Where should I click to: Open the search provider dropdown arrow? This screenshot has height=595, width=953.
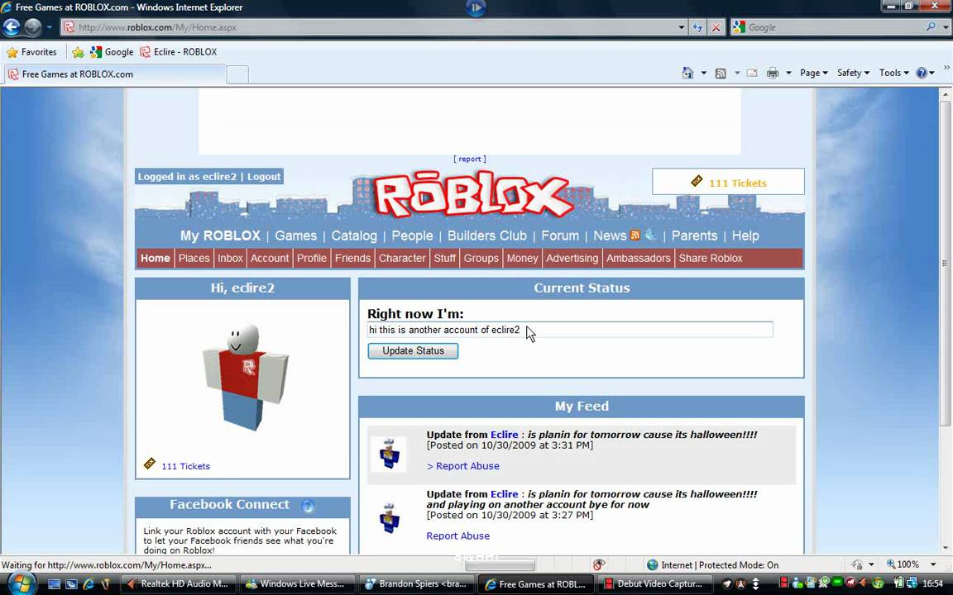point(945,27)
